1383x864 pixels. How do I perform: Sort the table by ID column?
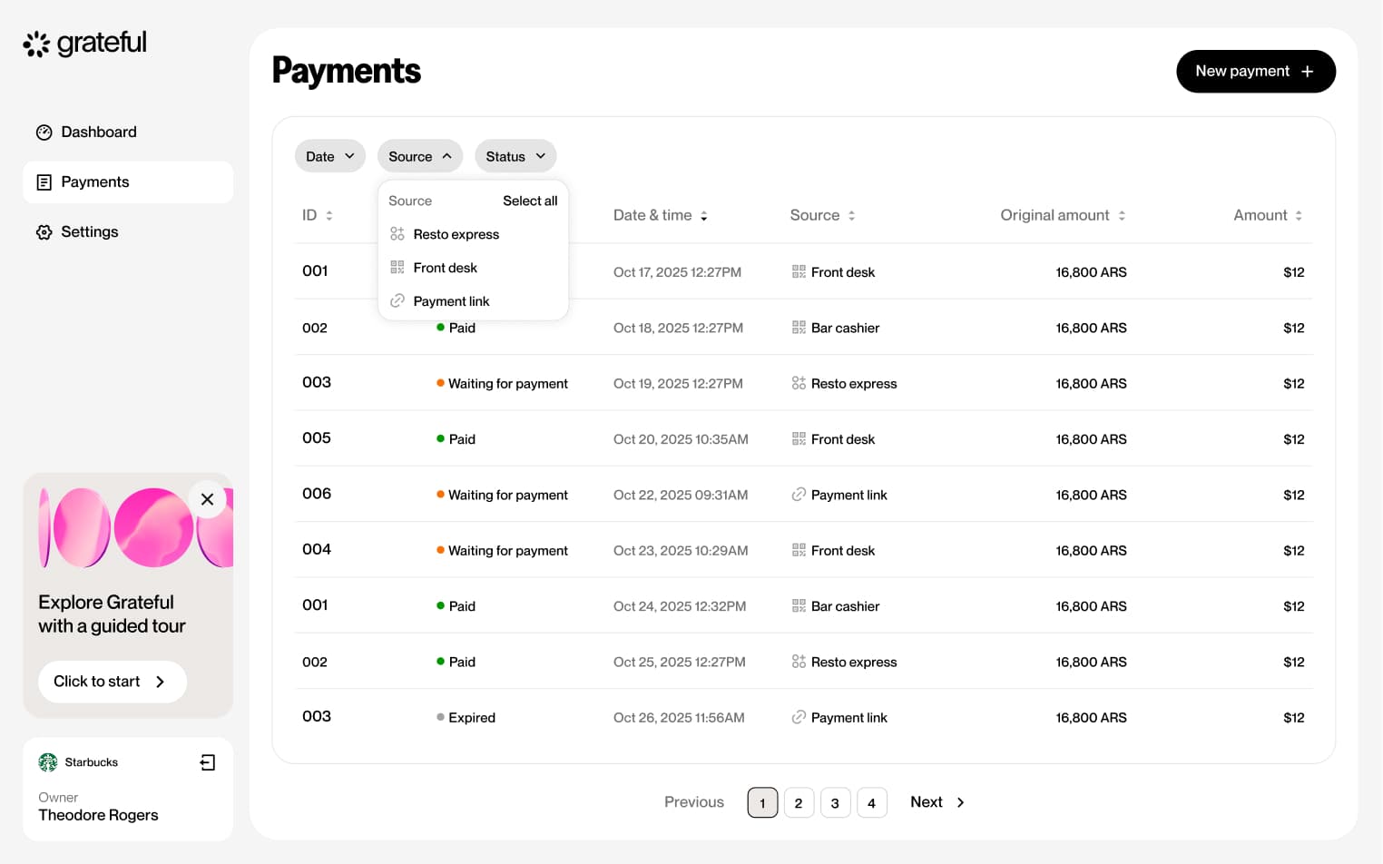pos(329,216)
